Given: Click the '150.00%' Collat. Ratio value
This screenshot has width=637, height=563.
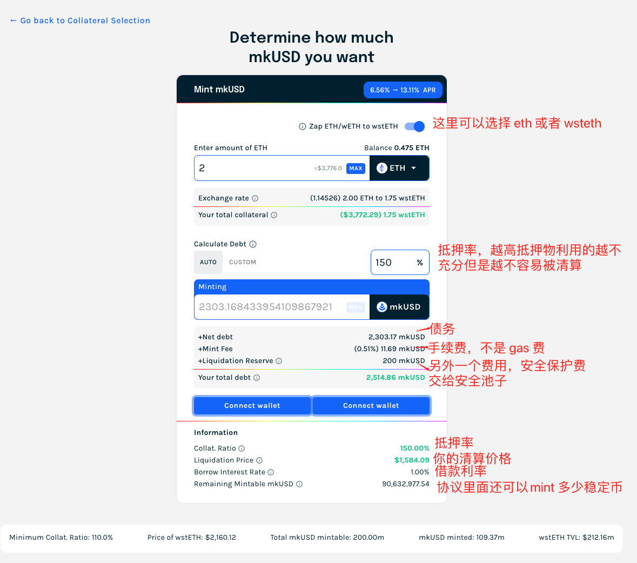Looking at the screenshot, I should (x=414, y=448).
